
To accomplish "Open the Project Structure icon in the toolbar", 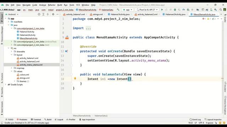I will pos(198,10).
